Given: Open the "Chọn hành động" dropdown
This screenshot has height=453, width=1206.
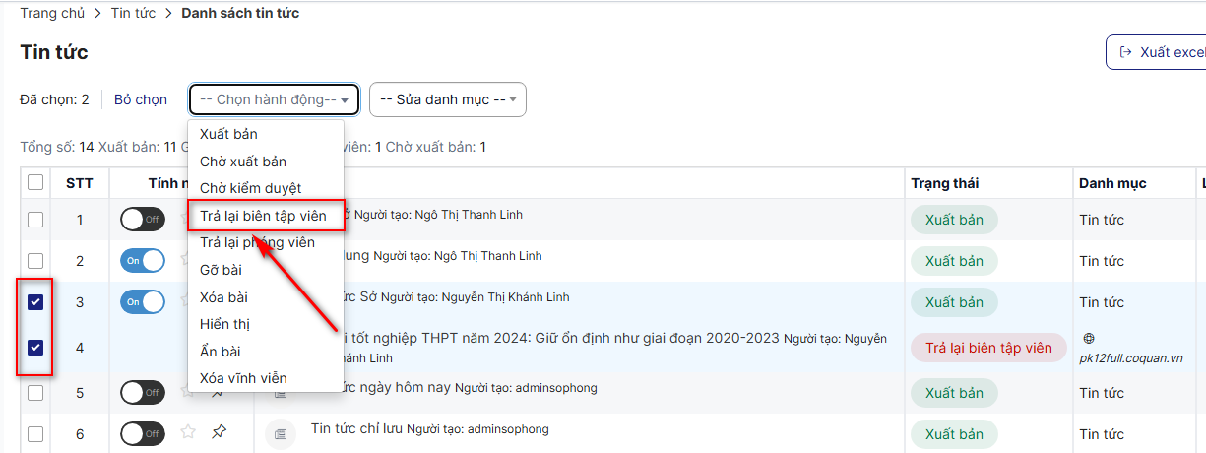Looking at the screenshot, I should [274, 99].
